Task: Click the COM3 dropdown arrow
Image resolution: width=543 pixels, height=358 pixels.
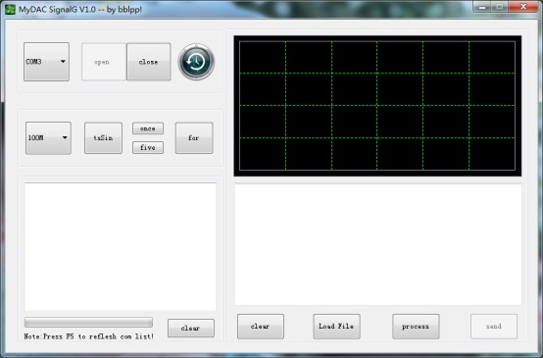Action: pyautogui.click(x=63, y=62)
